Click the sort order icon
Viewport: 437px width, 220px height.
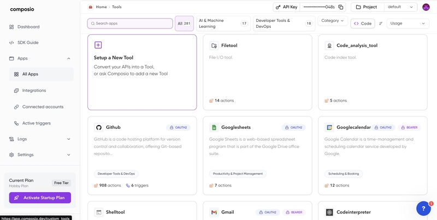click(x=381, y=23)
